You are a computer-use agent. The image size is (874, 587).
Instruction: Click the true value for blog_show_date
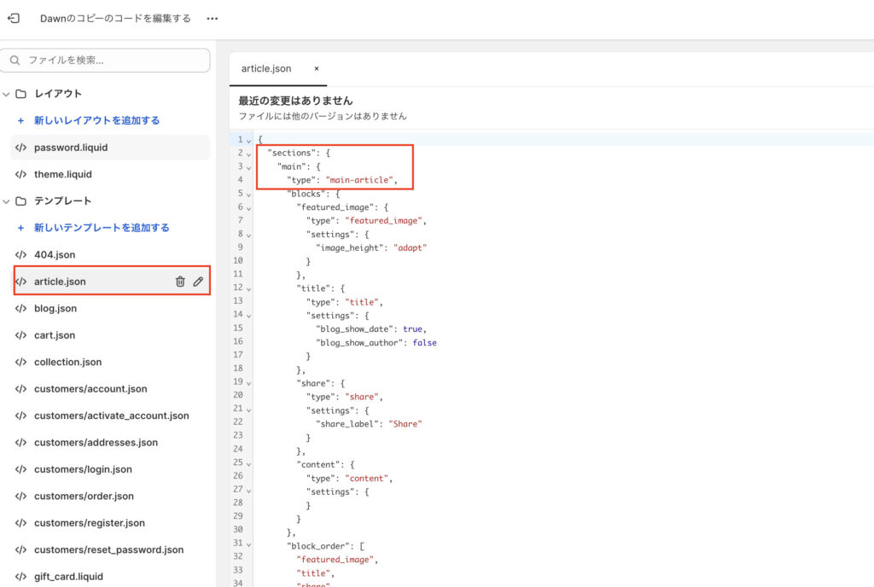(412, 329)
